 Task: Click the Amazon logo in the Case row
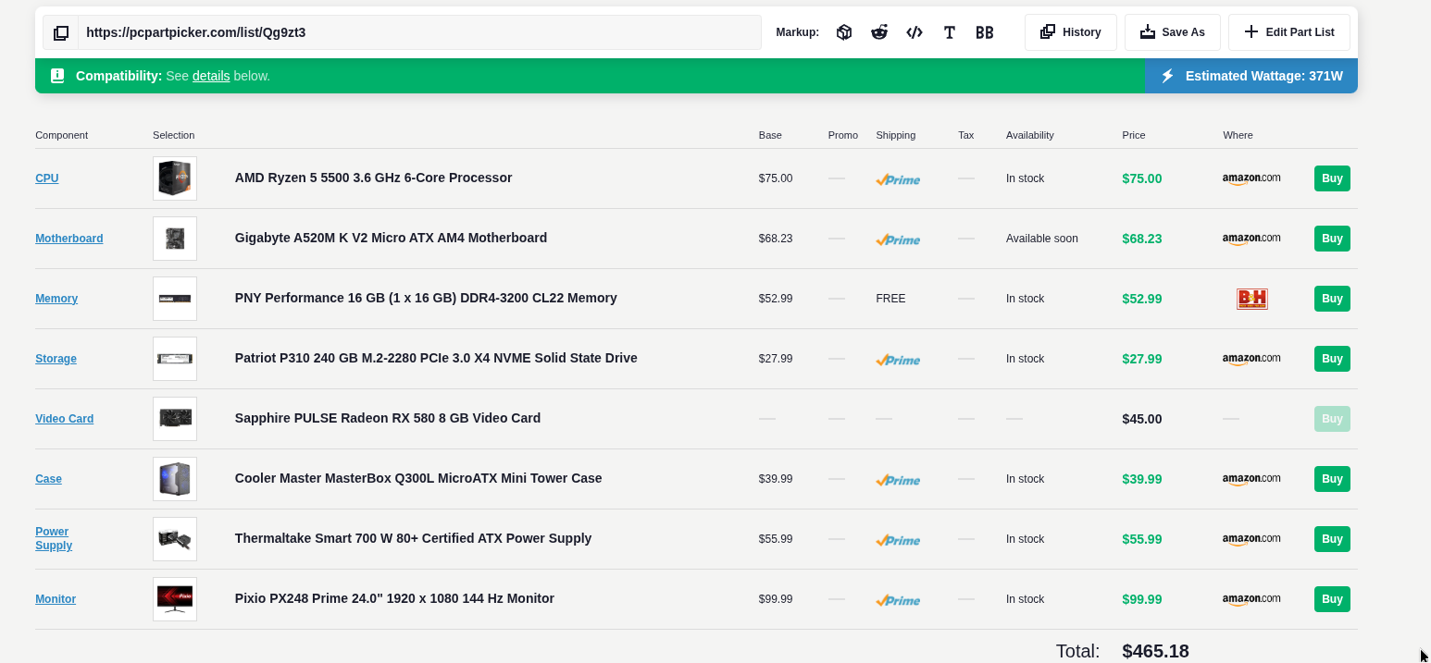pyautogui.click(x=1251, y=479)
